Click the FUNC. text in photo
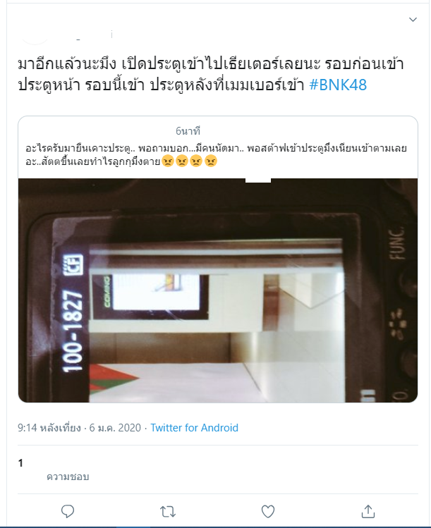The image size is (431, 528). tap(397, 243)
